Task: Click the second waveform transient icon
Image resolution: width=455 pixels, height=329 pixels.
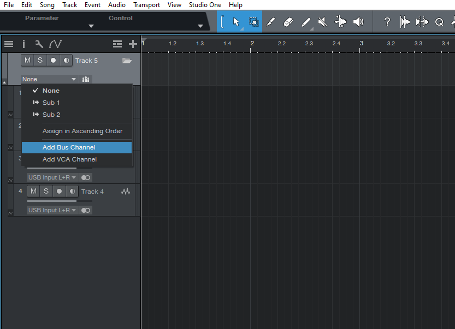Action: click(422, 22)
